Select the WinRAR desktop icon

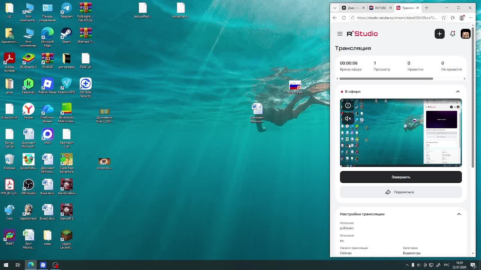[x=47, y=61]
